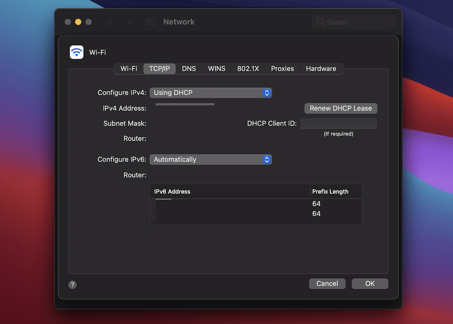The image size is (453, 324).
Task: Click the Renew DHCP Lease button
Action: [340, 108]
